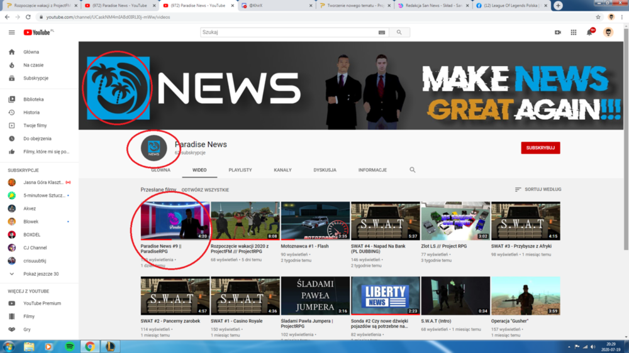Switch to the @KhirX browser tab
629x353 pixels.
coord(276,6)
